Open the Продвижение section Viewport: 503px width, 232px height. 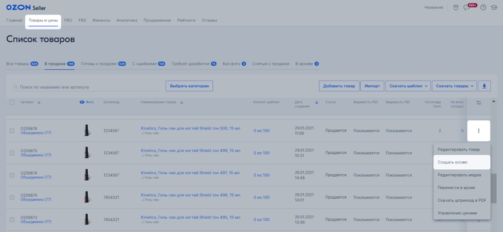[157, 20]
